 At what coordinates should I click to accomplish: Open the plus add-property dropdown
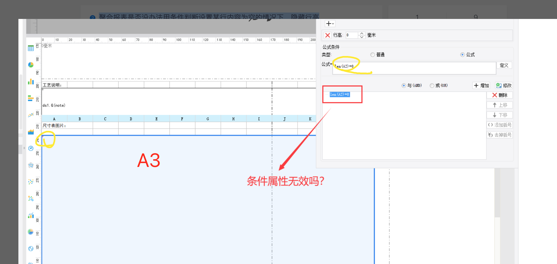click(330, 24)
